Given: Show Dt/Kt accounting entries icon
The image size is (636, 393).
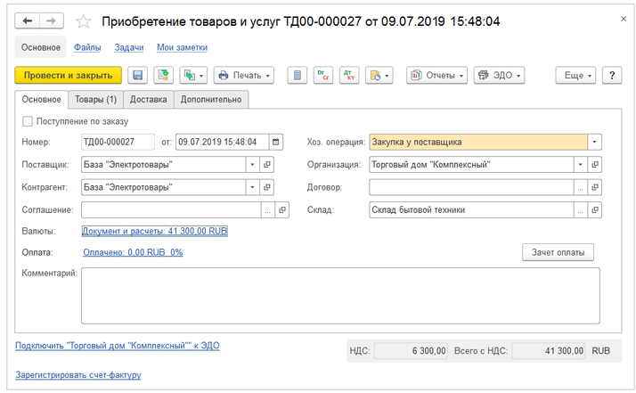Looking at the screenshot, I should coord(347,76).
